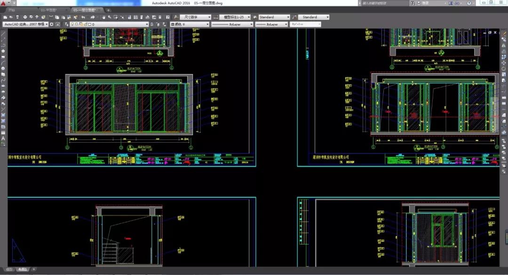The height and width of the screenshot is (275, 508).
Task: Open the AutoCAD application menu logo
Action: tap(4, 3)
